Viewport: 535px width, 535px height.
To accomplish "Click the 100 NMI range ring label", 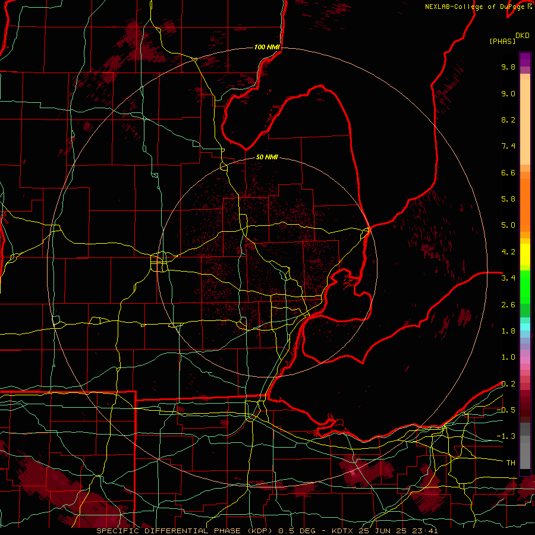I will (267, 47).
